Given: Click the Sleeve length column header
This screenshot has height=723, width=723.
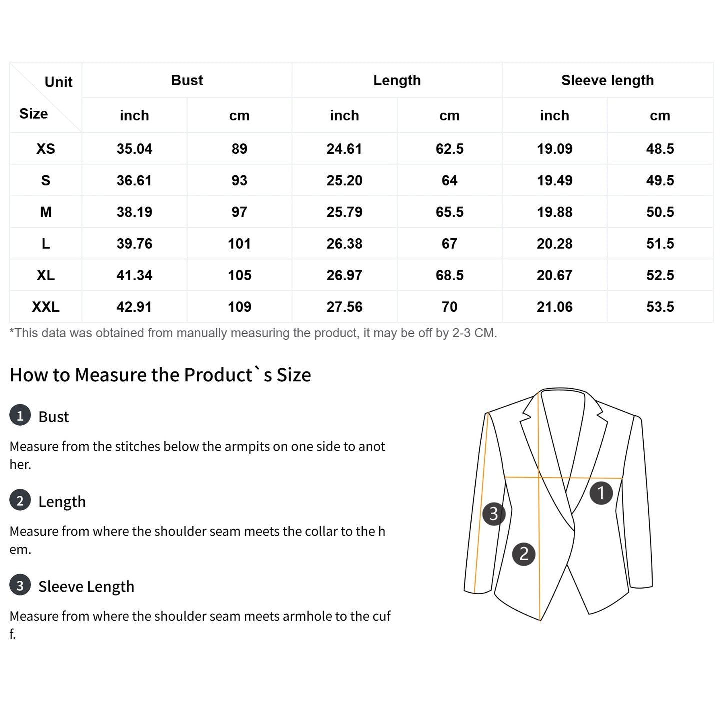Looking at the screenshot, I should [x=607, y=80].
